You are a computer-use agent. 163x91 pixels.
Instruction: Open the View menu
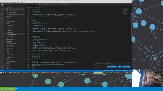pos(11,3)
